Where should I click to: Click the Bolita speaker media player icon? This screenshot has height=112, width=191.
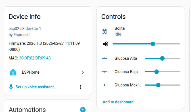pyautogui.click(x=105, y=31)
